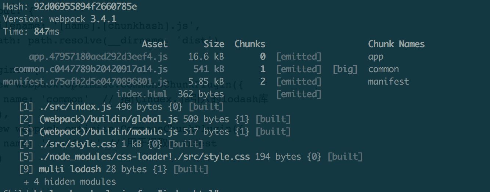Click the (webpack)/buildin/global.js module path
The height and width of the screenshot is (192, 490).
[x=108, y=119]
